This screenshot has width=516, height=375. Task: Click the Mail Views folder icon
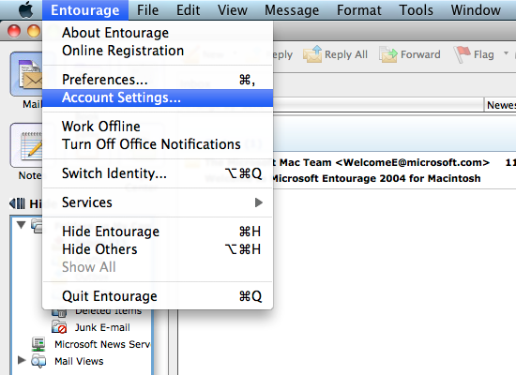pyautogui.click(x=38, y=361)
